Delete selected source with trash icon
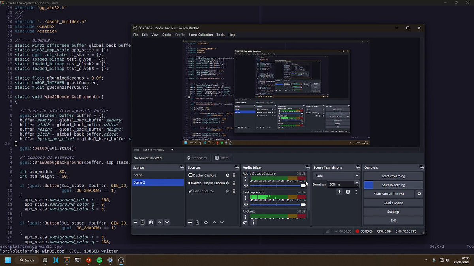Viewport: 474px width, 266px height. click(197, 223)
